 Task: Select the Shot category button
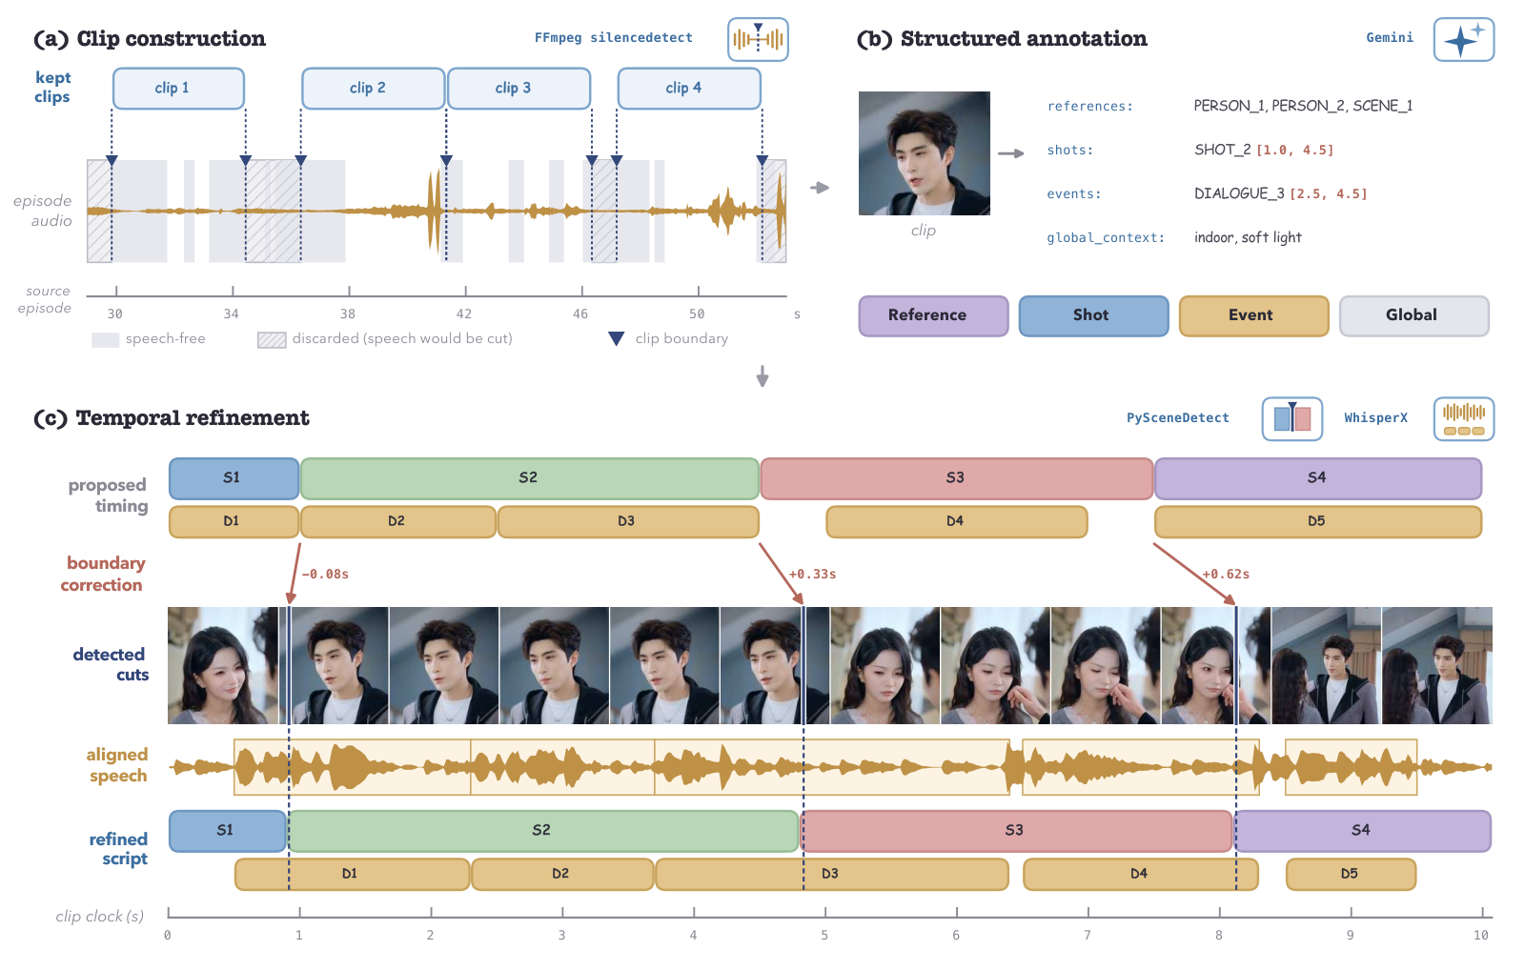pos(1093,315)
